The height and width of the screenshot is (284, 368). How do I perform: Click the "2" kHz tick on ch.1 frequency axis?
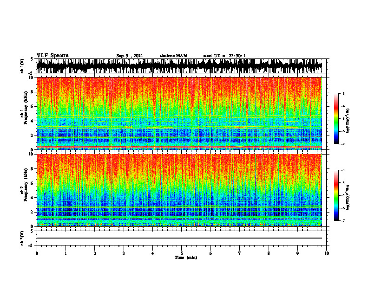(32, 136)
